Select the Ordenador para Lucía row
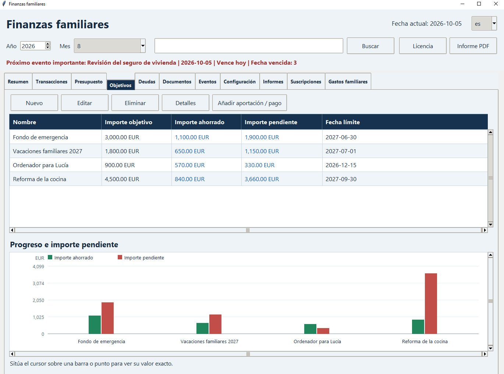Screen dimensions: 504x374 (248, 165)
